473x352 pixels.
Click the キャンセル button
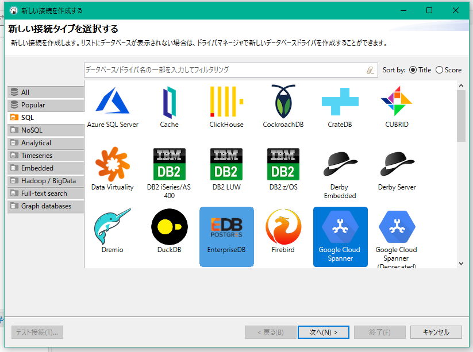(436, 332)
